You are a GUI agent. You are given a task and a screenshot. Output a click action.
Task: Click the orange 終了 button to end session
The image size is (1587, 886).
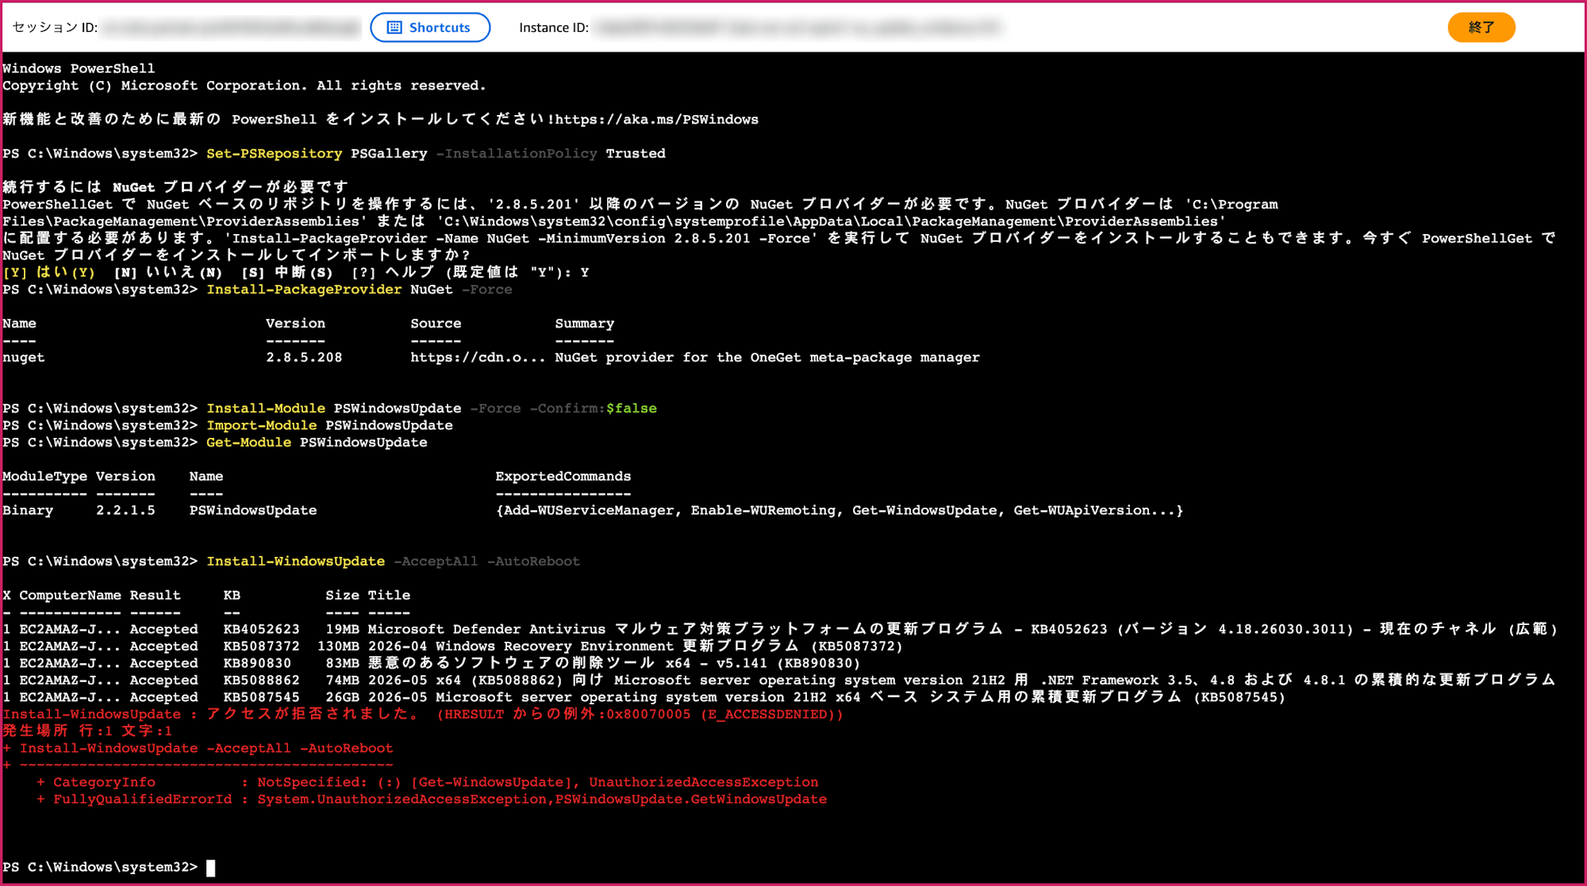(1481, 27)
